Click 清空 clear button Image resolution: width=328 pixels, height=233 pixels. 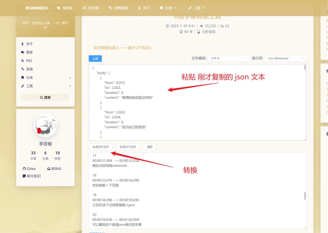pyautogui.click(x=150, y=147)
